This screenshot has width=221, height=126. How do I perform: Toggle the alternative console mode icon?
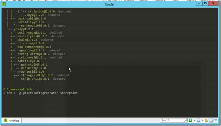point(211,120)
